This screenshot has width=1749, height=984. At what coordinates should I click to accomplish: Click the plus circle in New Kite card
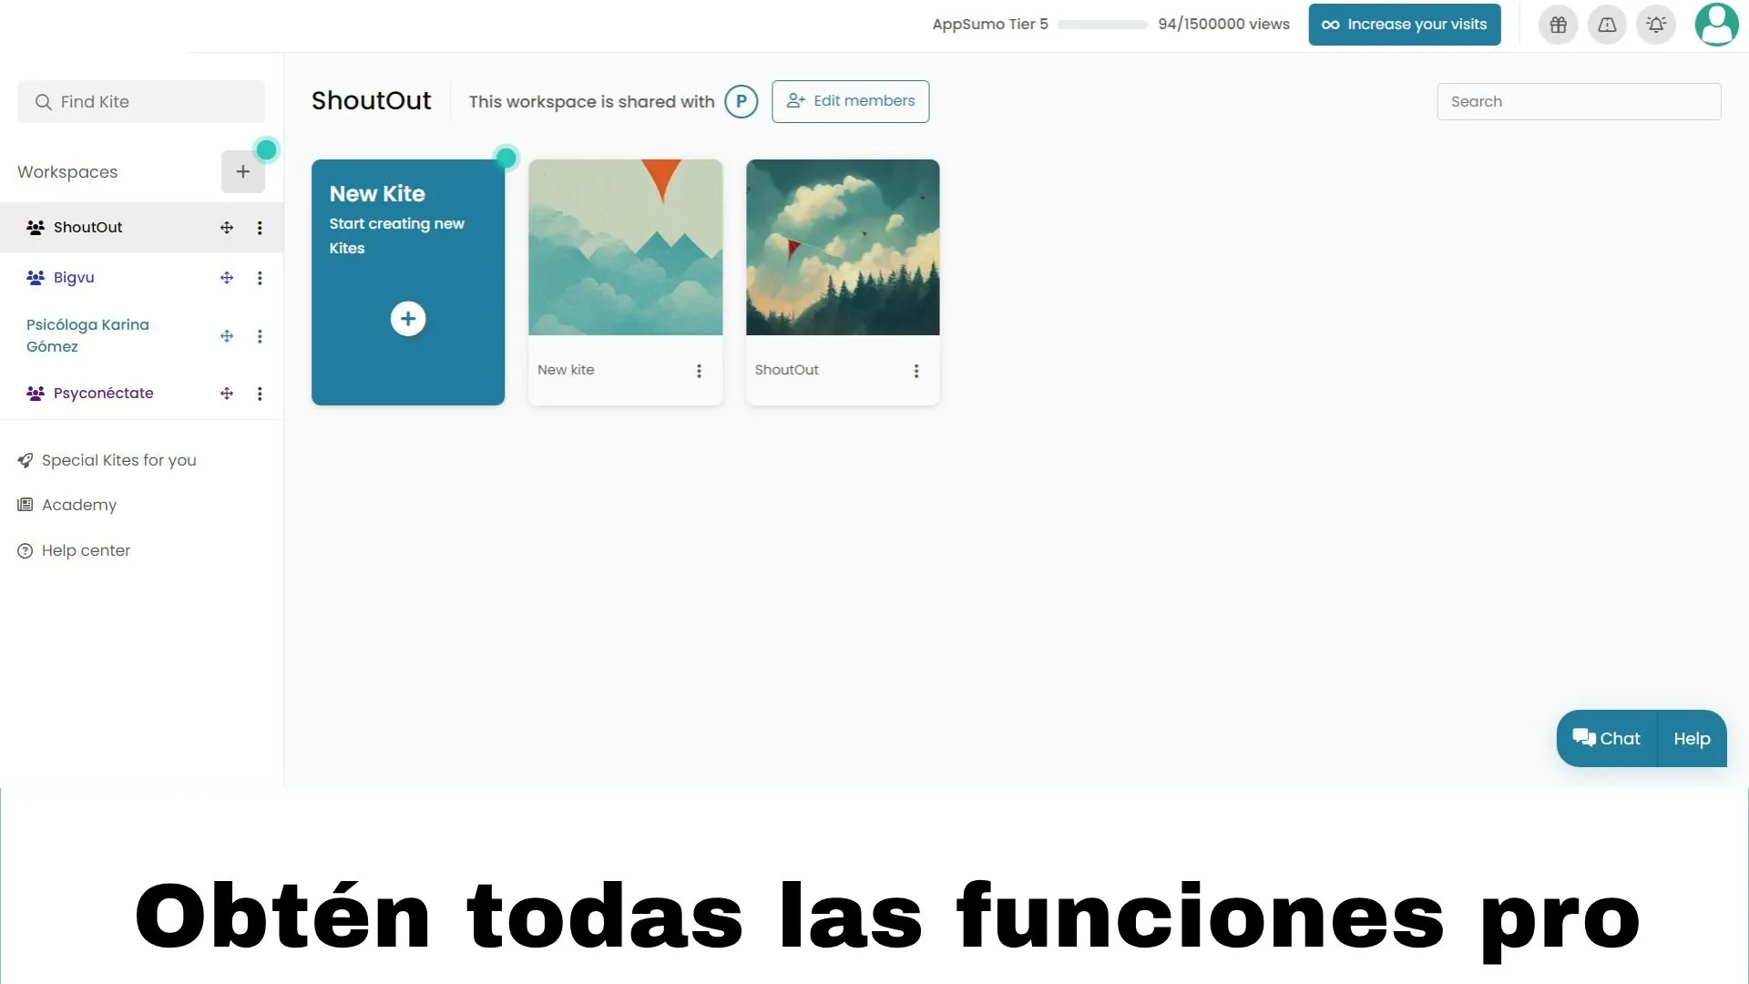click(408, 319)
